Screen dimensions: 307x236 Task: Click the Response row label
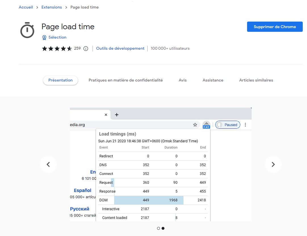[107, 191]
